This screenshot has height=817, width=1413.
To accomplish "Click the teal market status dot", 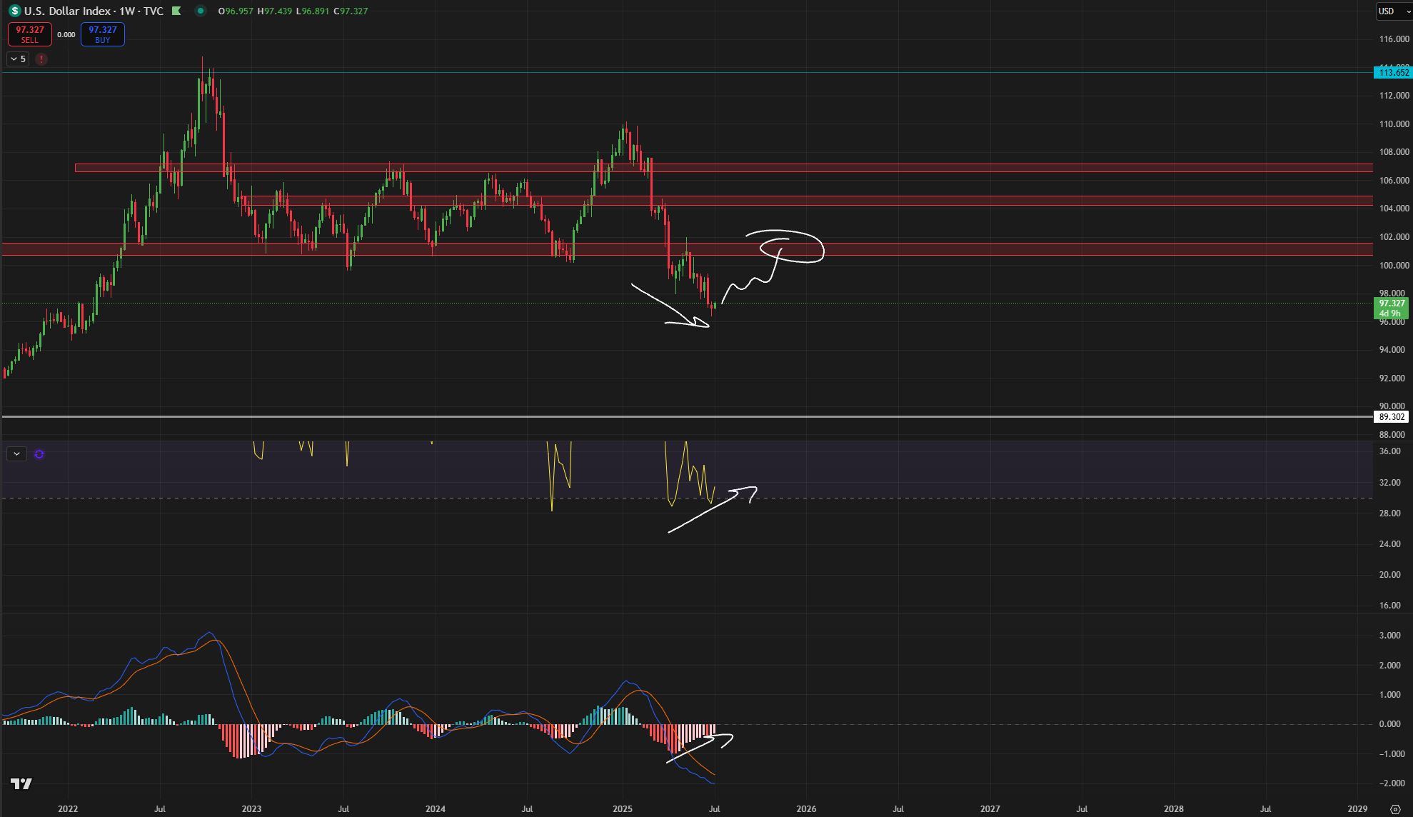I will click(201, 11).
